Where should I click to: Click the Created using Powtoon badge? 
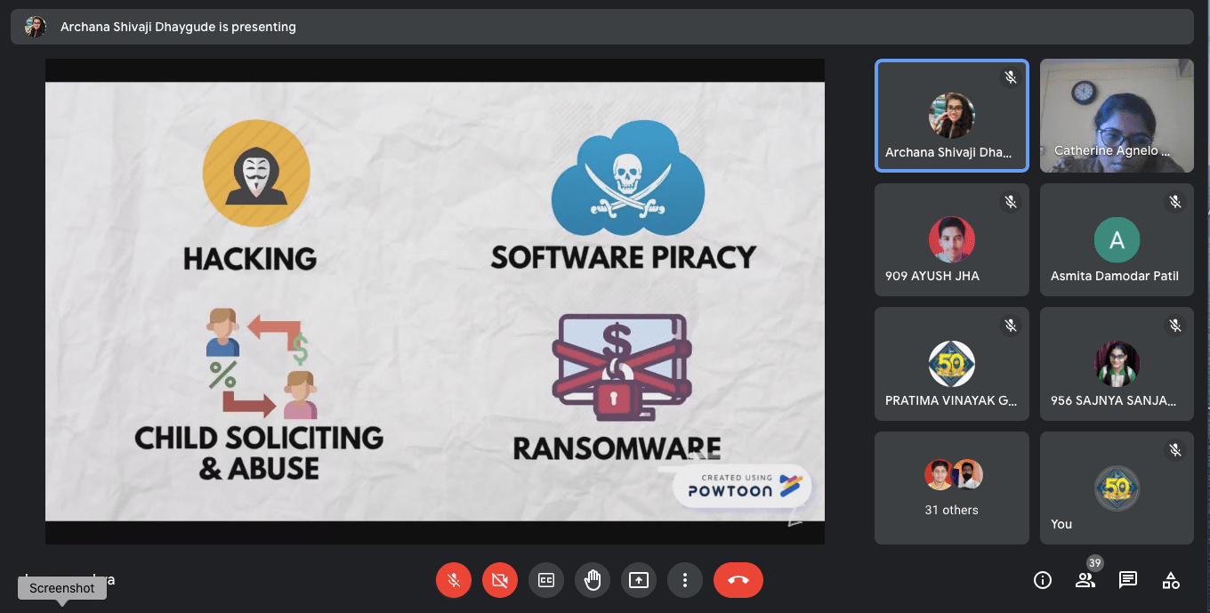pyautogui.click(x=742, y=487)
